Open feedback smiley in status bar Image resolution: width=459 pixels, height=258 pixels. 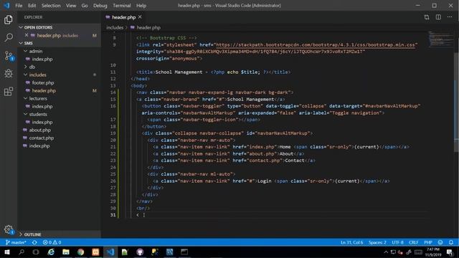coord(440,242)
